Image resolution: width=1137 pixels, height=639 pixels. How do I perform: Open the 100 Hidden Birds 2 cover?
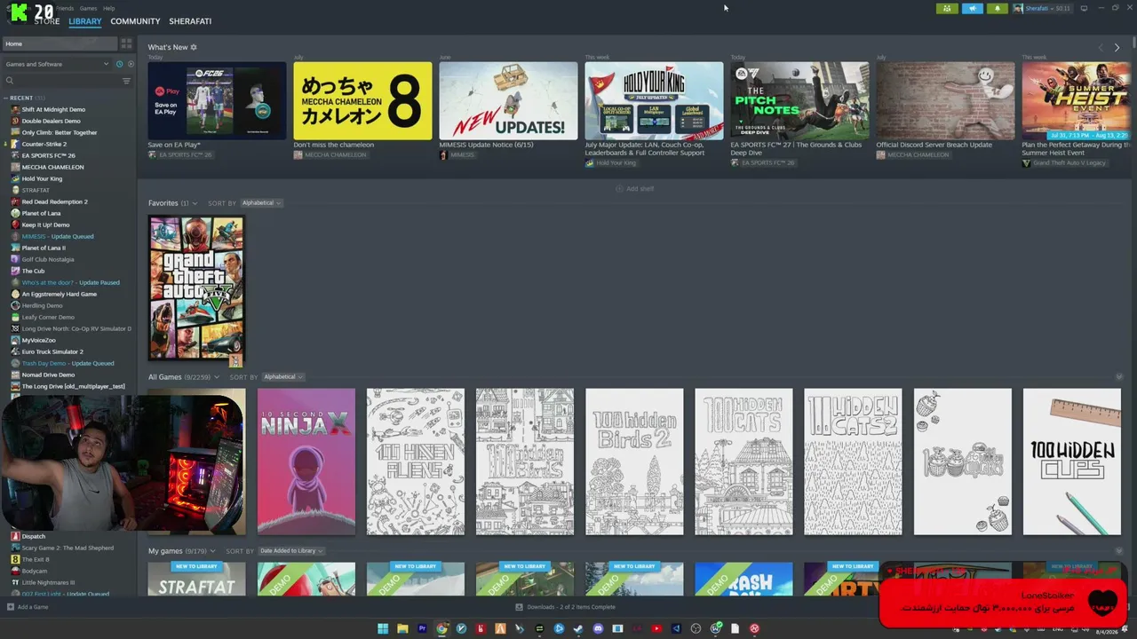[634, 461]
